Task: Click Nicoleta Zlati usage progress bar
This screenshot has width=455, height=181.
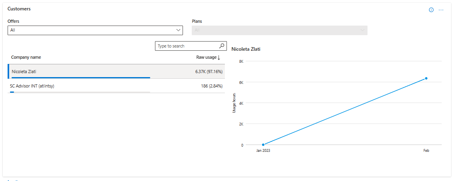Action: [80, 78]
